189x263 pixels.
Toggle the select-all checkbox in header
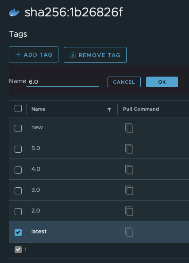[18, 108]
